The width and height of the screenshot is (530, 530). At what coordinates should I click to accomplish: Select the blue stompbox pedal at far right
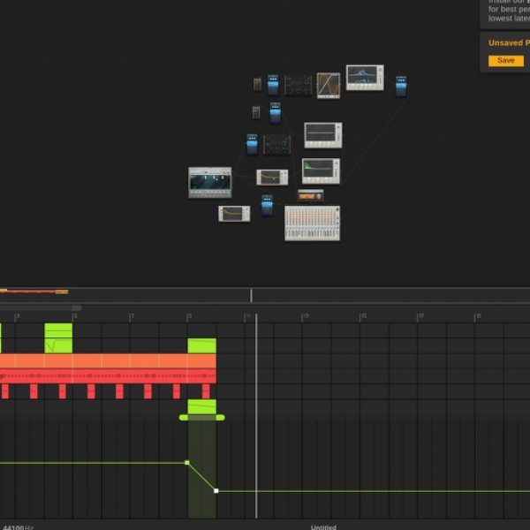(401, 87)
